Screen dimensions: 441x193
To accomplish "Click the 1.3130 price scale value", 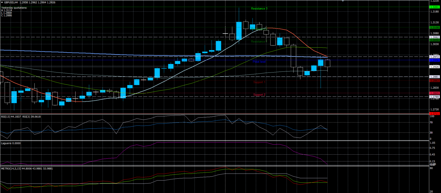I will click(435, 23).
